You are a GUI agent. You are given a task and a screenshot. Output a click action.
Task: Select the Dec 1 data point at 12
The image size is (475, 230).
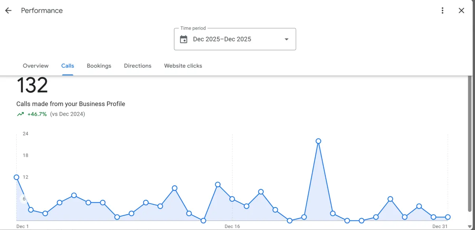(x=17, y=177)
